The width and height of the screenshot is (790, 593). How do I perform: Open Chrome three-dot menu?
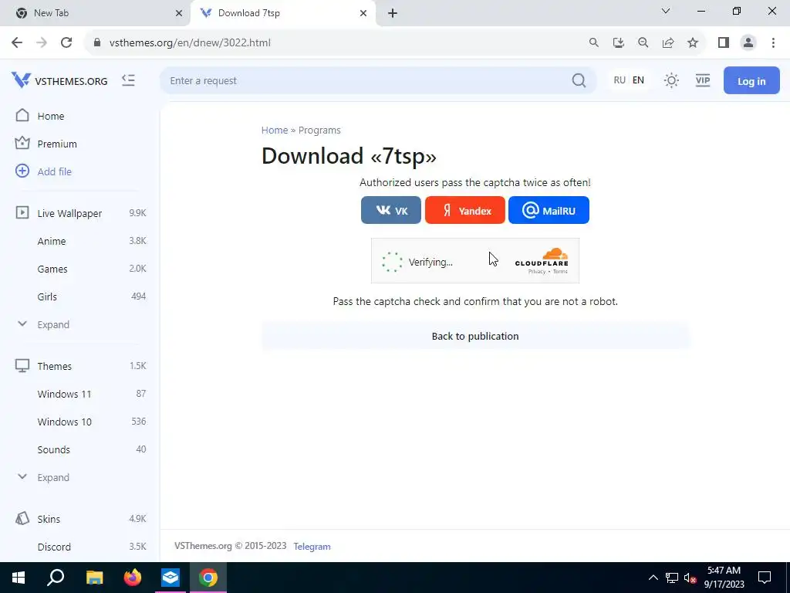tap(773, 42)
